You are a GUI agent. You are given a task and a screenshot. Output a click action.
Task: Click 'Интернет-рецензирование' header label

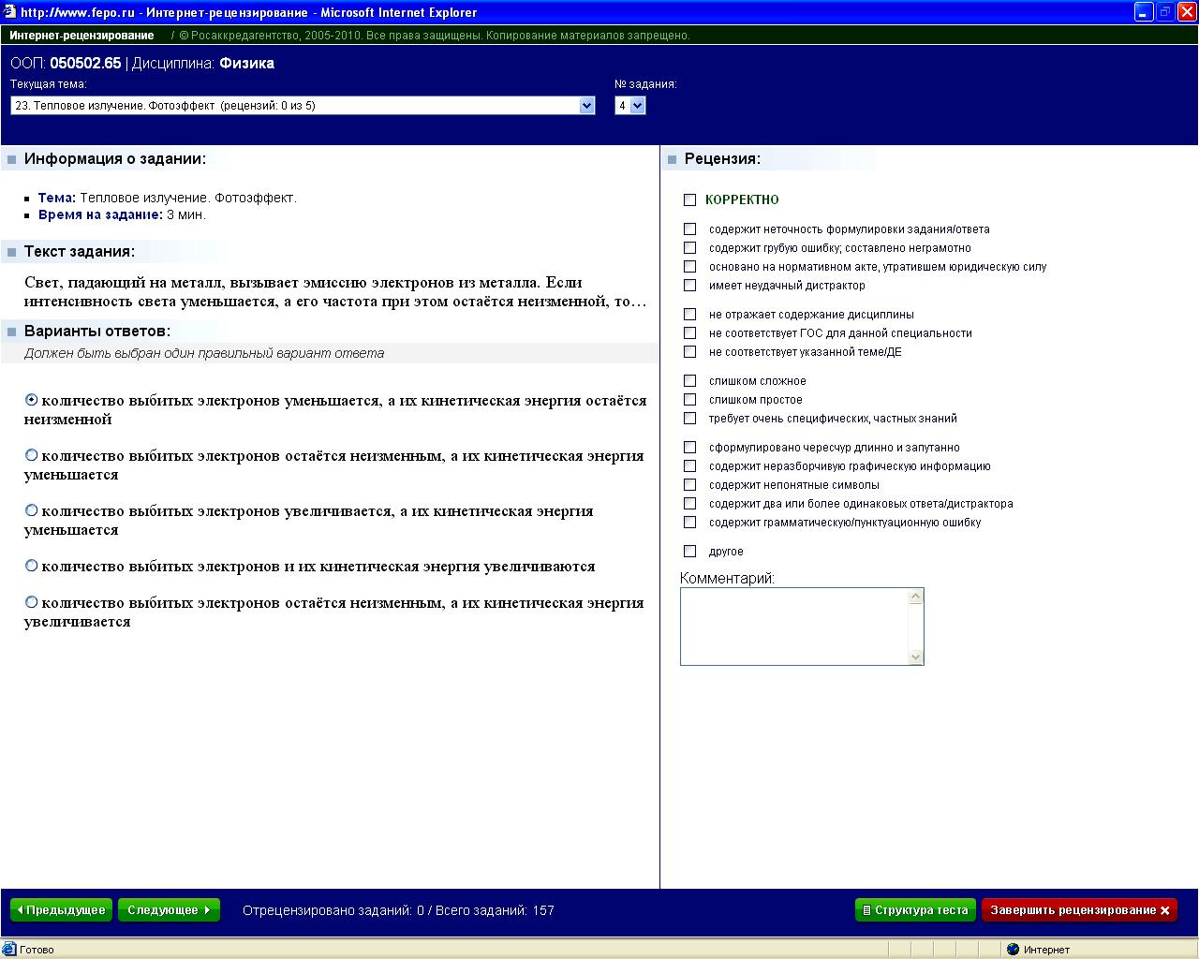tap(81, 36)
